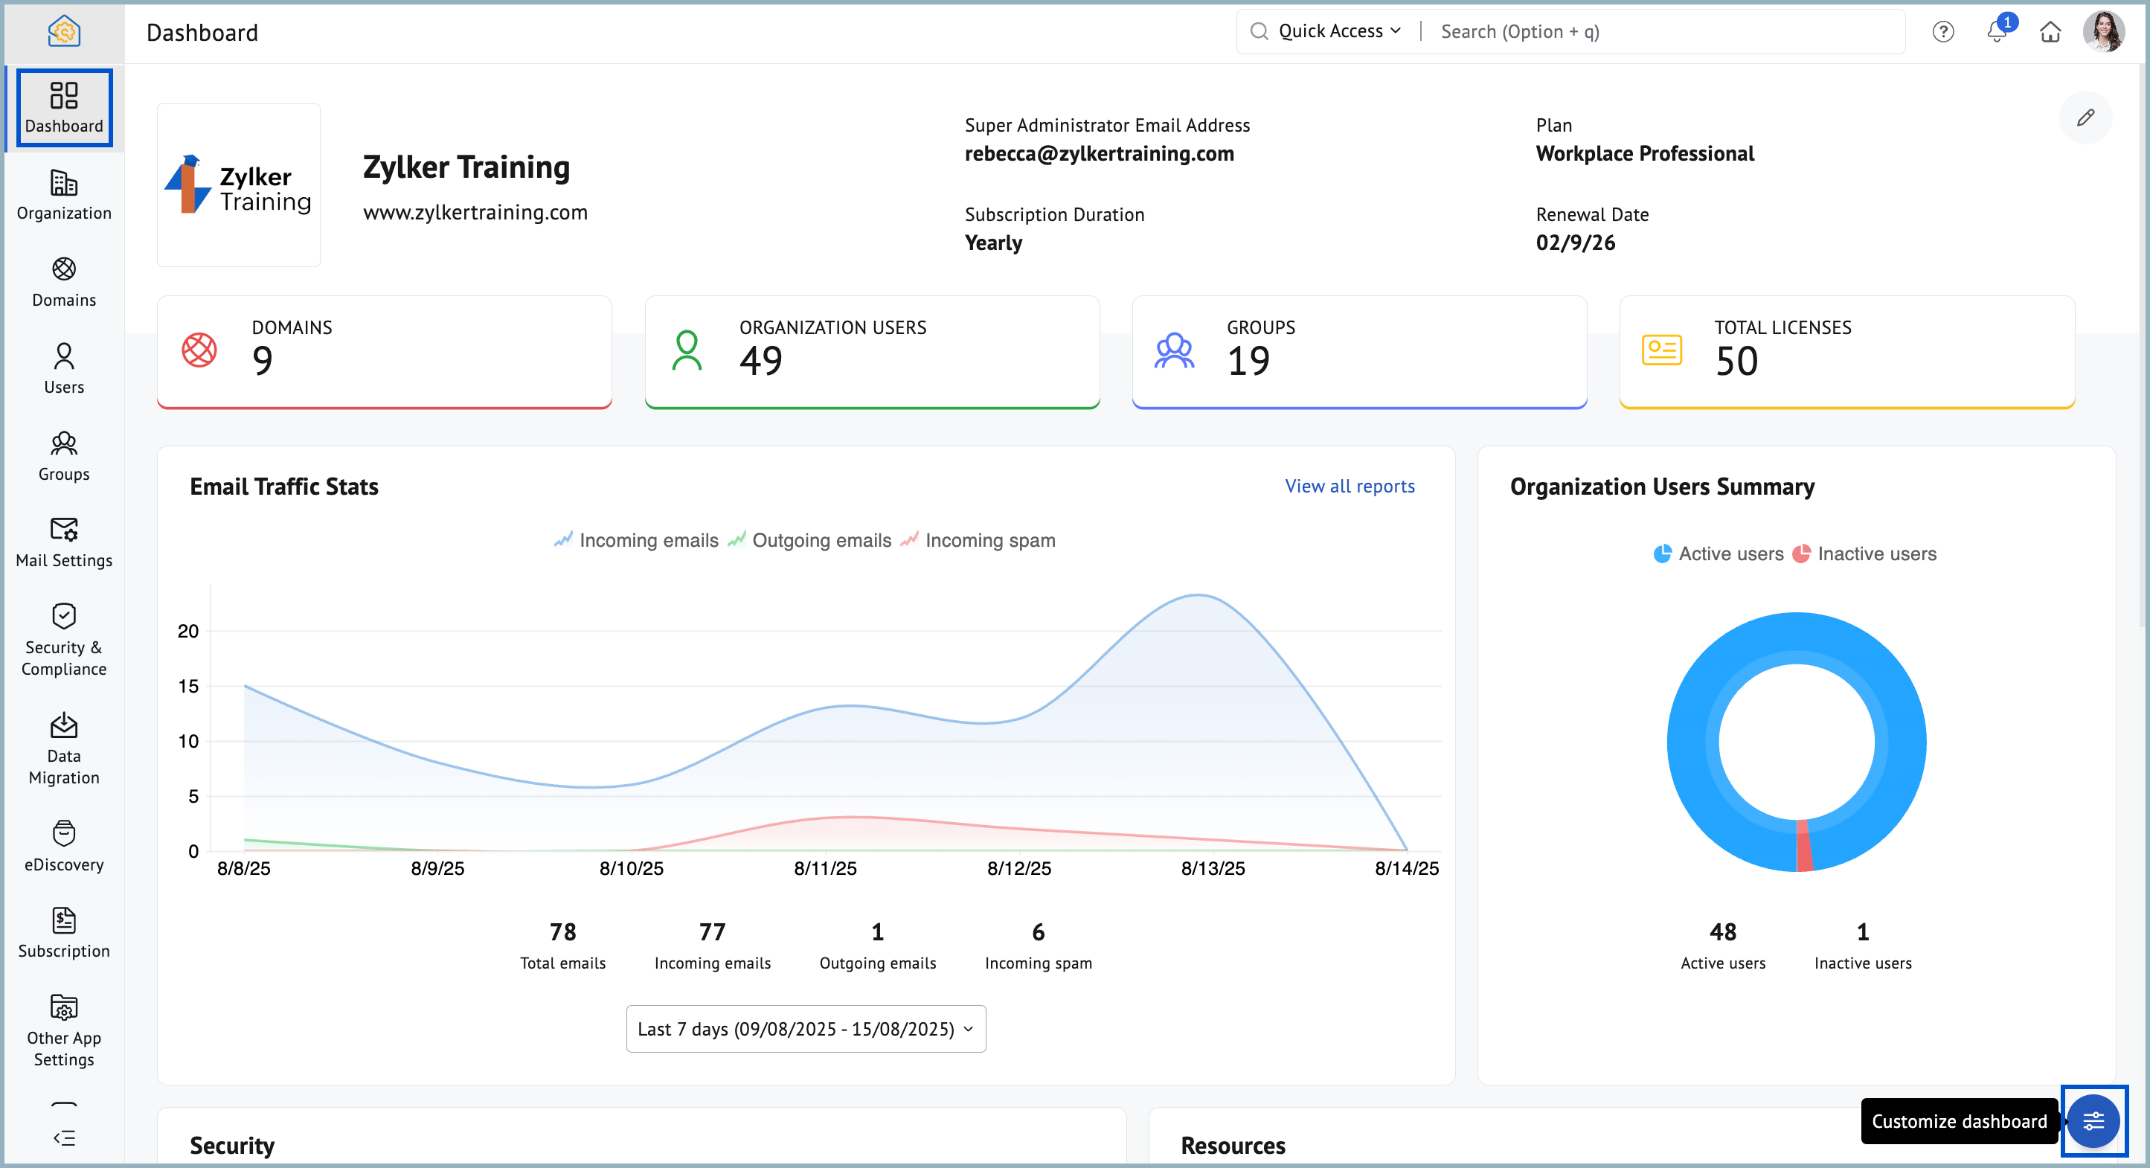
Task: Open the Security & Compliance section
Action: (x=63, y=639)
